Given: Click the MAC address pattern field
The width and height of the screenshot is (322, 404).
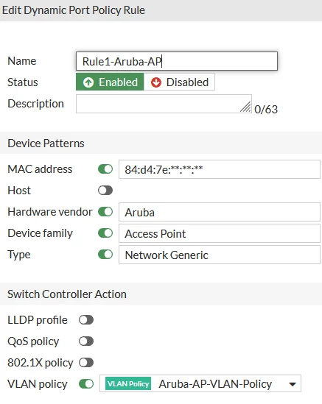Looking at the screenshot, I should (220, 169).
